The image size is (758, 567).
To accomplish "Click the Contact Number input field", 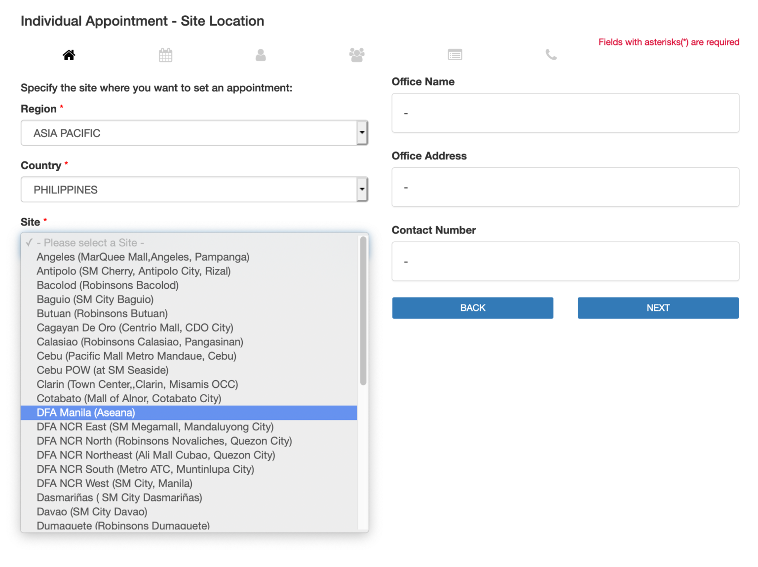I will pos(565,261).
